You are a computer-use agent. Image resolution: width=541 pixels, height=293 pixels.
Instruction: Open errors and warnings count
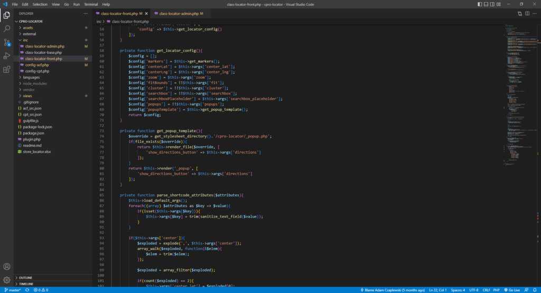coord(41,290)
